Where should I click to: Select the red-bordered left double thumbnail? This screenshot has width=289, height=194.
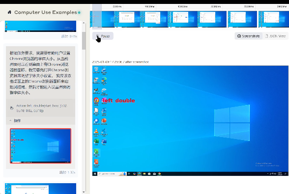click(x=40, y=146)
